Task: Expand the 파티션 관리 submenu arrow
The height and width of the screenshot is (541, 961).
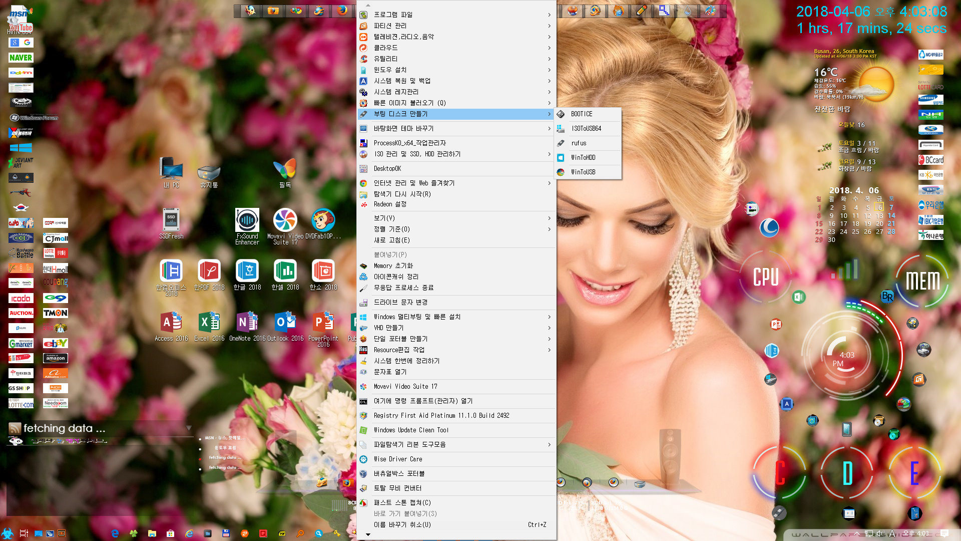Action: click(549, 26)
